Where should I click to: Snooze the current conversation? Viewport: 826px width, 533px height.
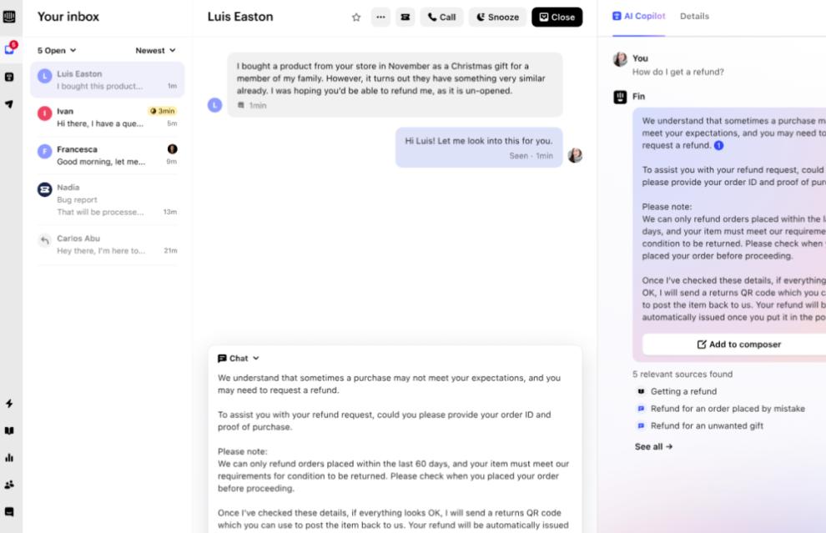[x=497, y=16]
